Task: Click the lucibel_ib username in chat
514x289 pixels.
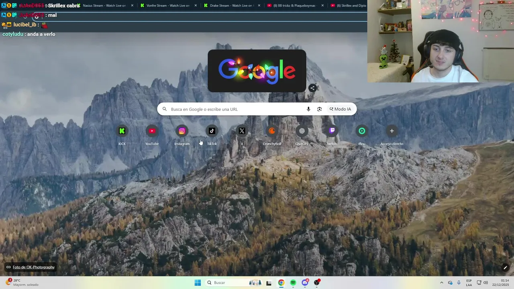Action: click(x=25, y=24)
